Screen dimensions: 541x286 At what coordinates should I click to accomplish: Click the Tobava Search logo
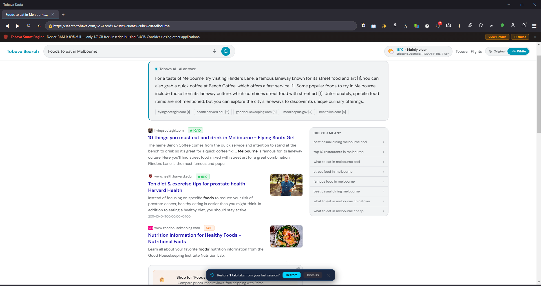(23, 51)
